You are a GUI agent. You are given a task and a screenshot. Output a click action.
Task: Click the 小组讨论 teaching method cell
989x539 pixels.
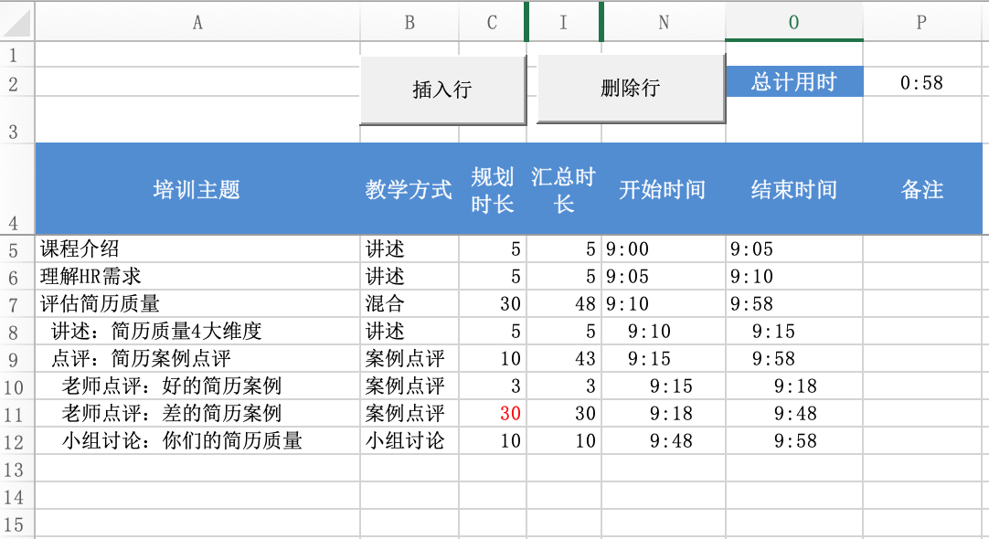point(409,440)
